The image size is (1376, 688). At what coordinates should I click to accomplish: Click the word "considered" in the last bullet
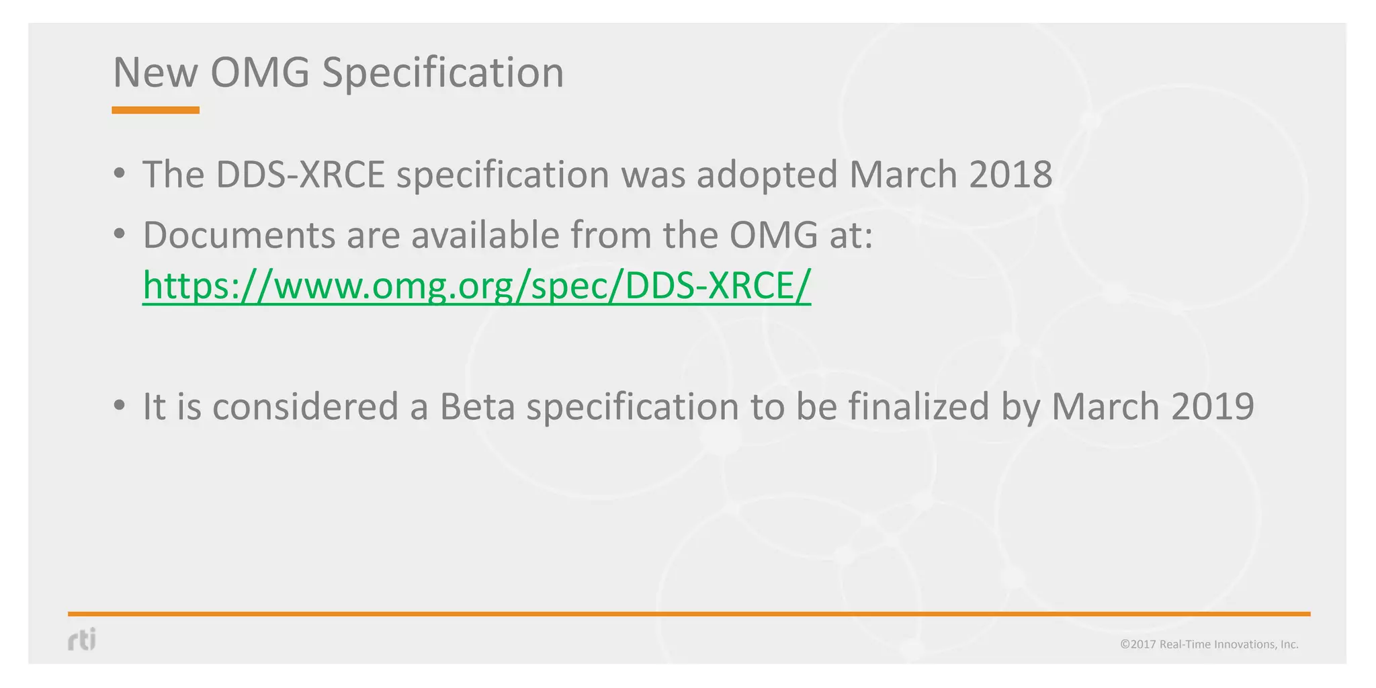coord(306,406)
